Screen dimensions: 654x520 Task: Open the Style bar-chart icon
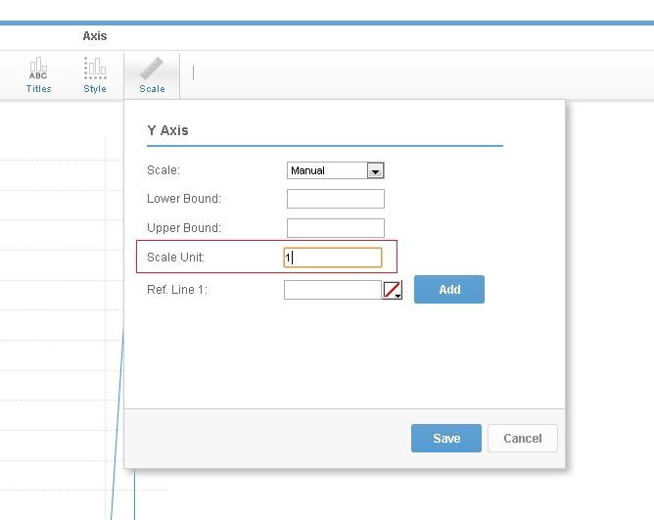95,74
